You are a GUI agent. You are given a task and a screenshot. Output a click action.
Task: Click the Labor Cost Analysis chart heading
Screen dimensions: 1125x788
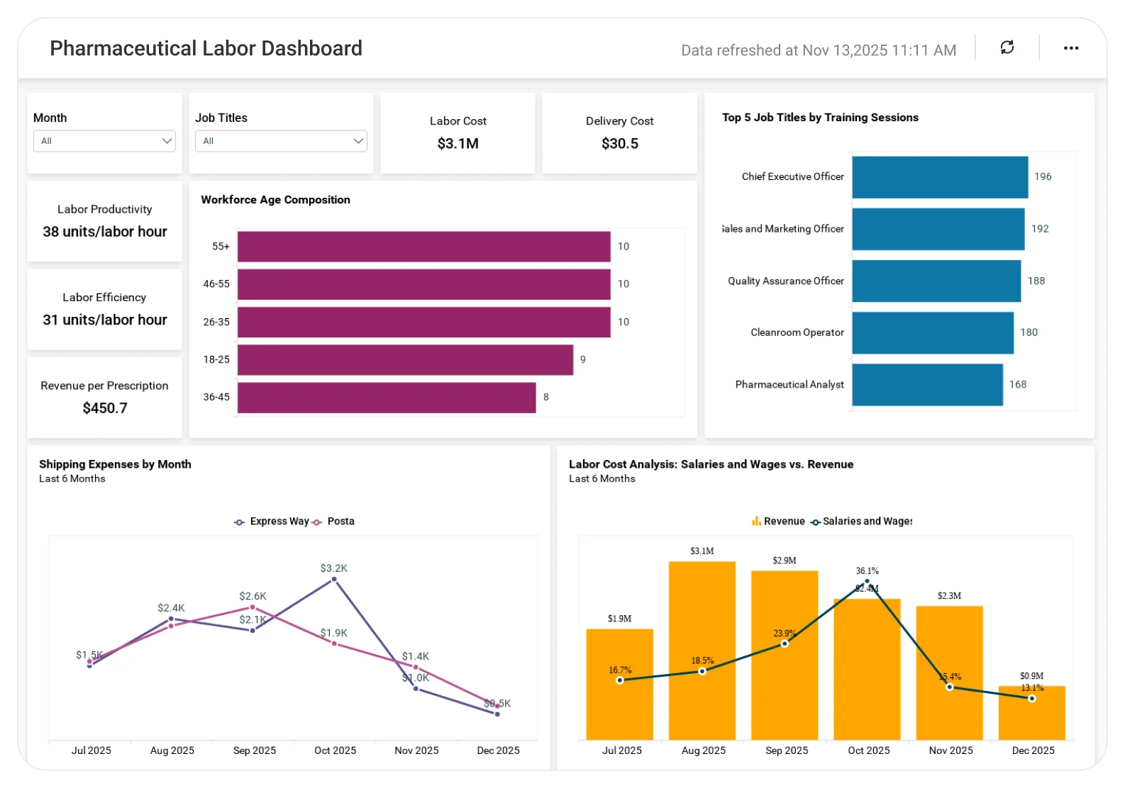coord(711,464)
